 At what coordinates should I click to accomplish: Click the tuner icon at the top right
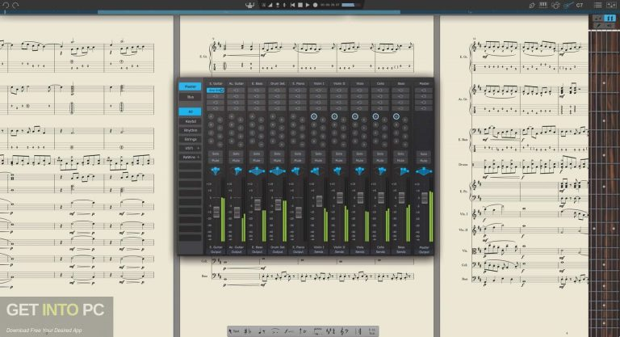pyautogui.click(x=532, y=5)
